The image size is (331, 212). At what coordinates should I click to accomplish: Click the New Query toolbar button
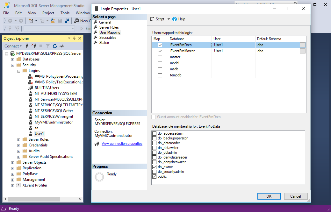(83, 21)
